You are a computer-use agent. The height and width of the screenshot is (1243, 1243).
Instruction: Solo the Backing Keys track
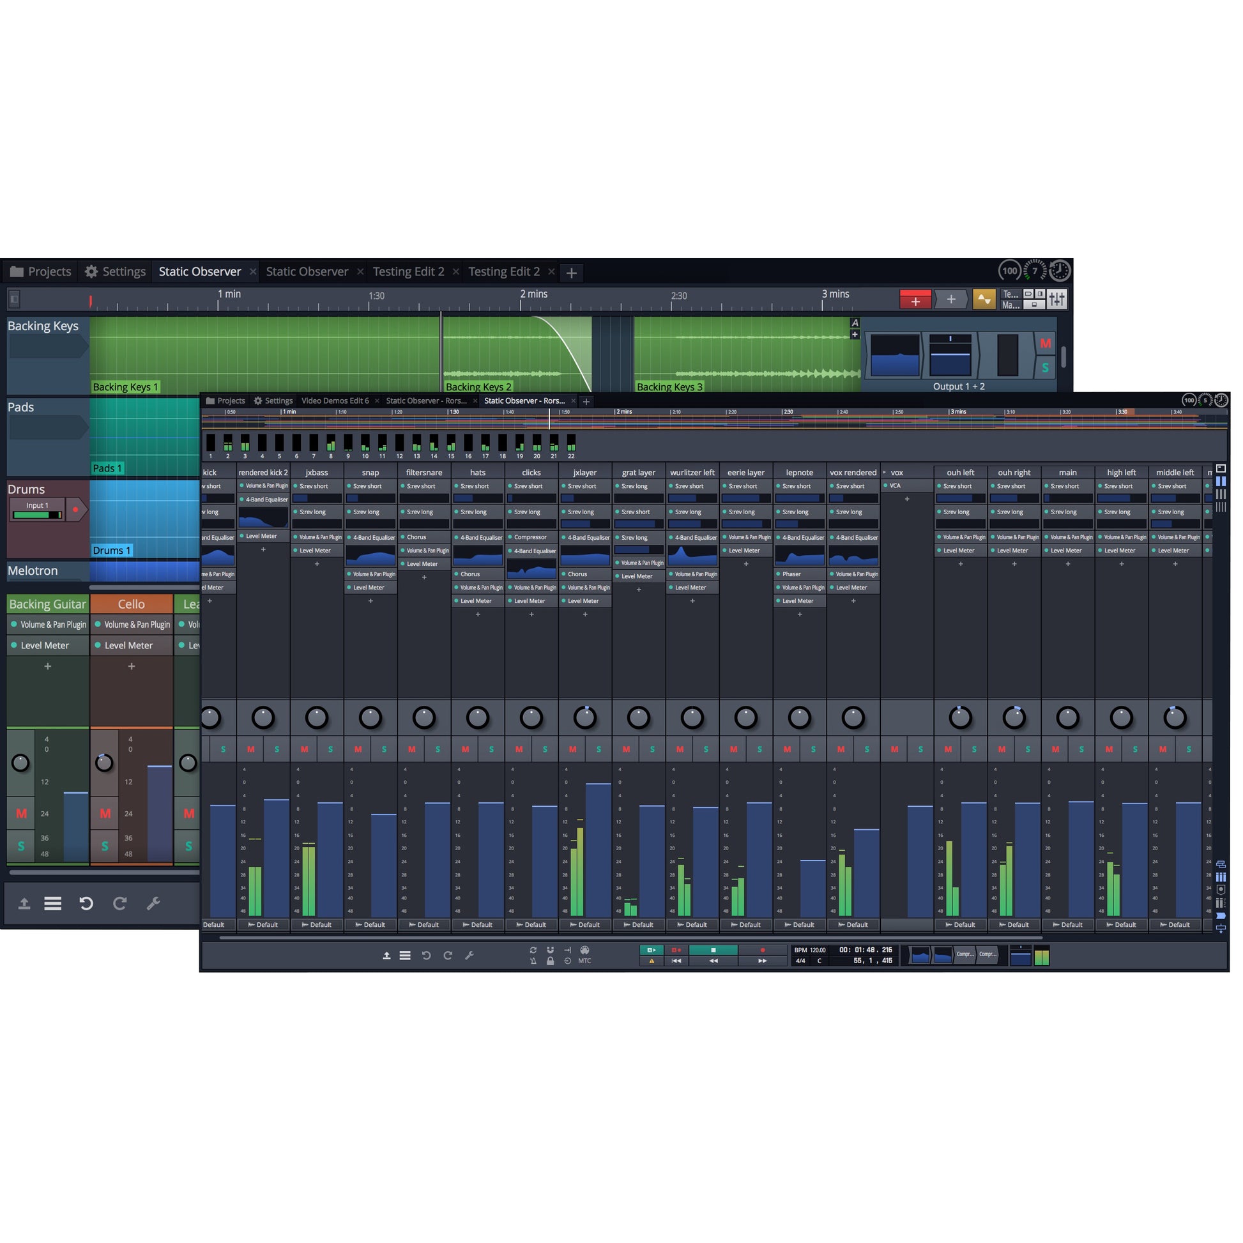(1045, 368)
